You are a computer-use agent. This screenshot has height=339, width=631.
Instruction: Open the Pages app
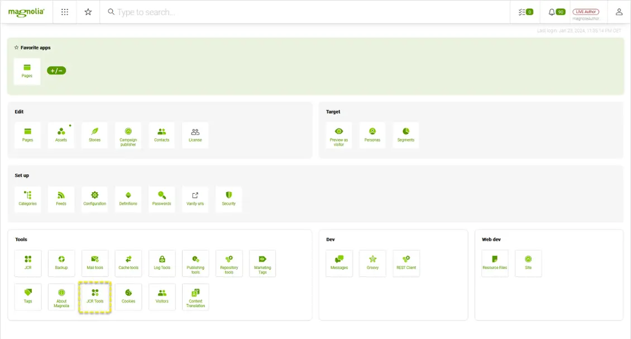[27, 135]
